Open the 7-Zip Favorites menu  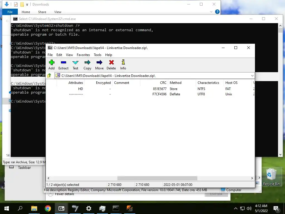(x=83, y=55)
